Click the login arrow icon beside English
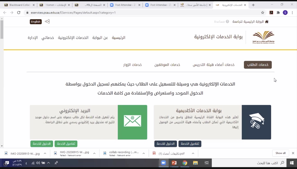This screenshot has height=169, width=297. [x=47, y=22]
